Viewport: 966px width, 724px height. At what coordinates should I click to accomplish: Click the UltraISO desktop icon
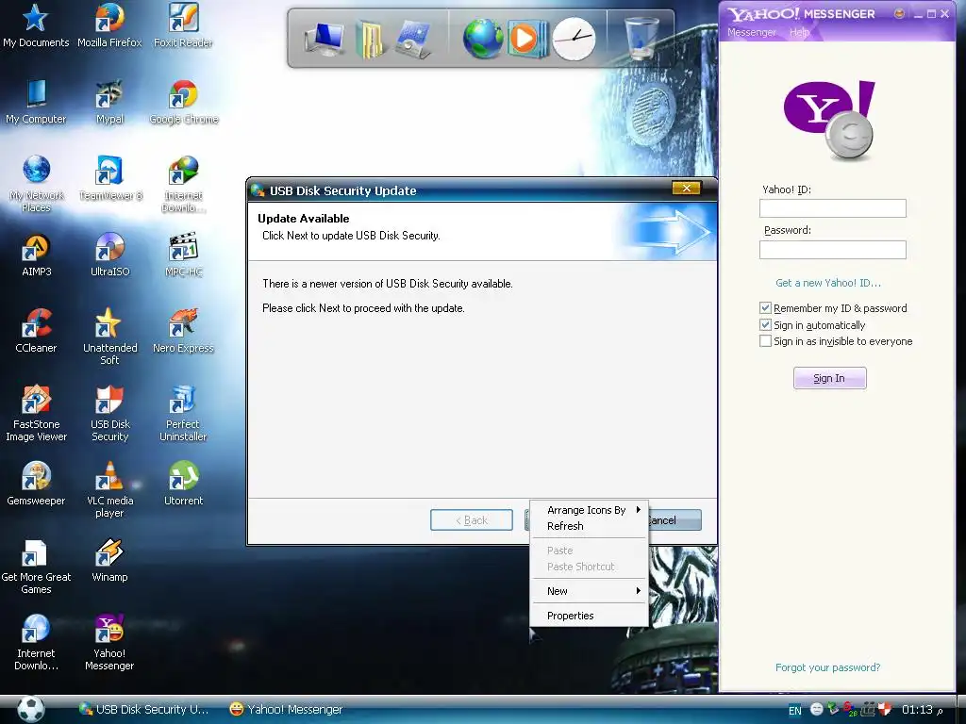pyautogui.click(x=110, y=255)
